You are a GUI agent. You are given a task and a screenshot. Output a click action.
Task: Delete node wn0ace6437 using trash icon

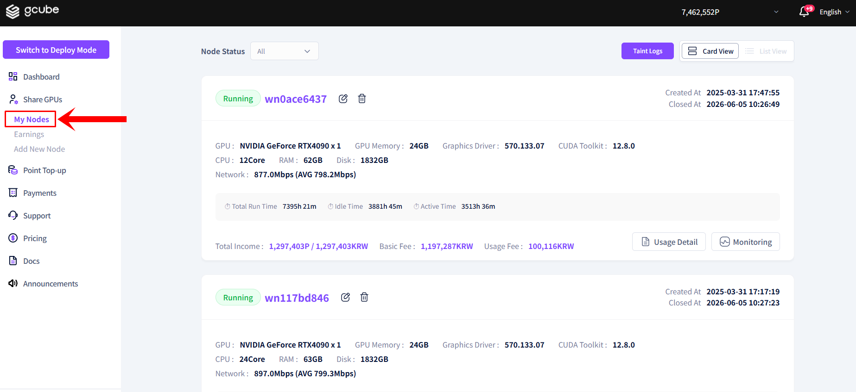362,99
